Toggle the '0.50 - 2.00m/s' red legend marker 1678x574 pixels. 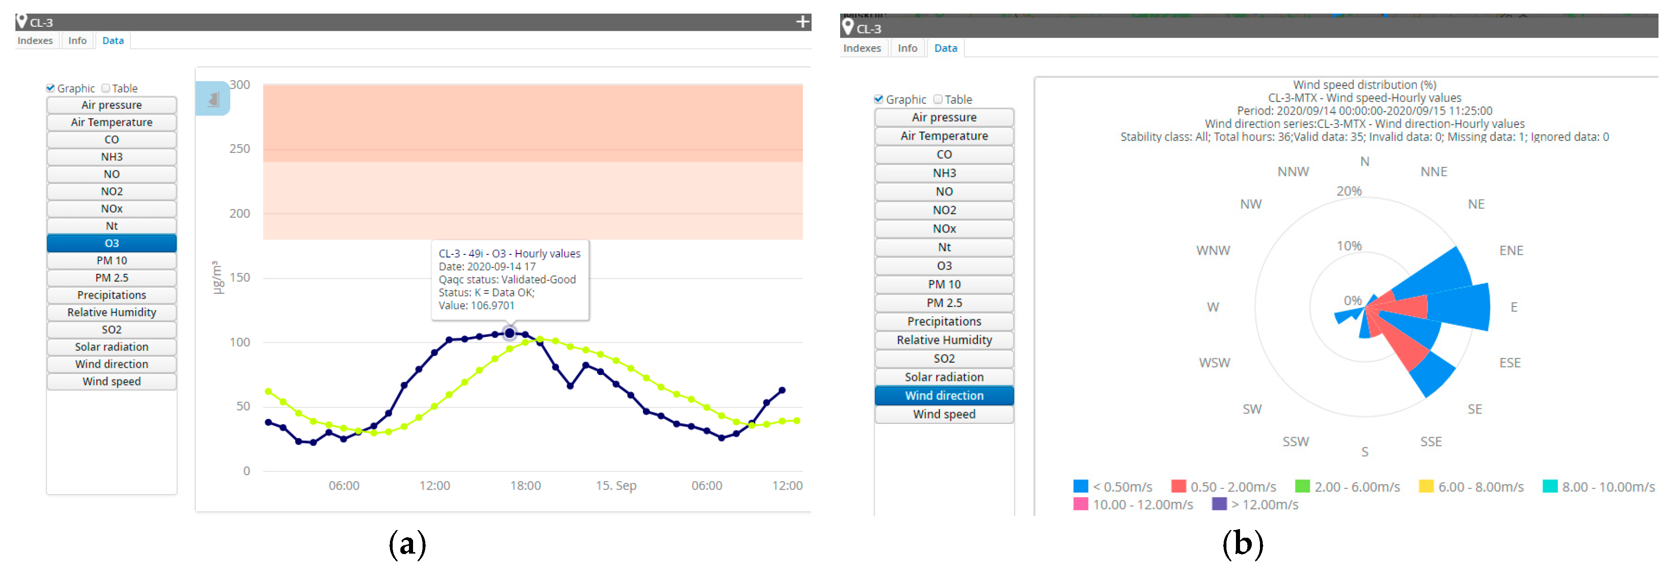coord(1178,486)
